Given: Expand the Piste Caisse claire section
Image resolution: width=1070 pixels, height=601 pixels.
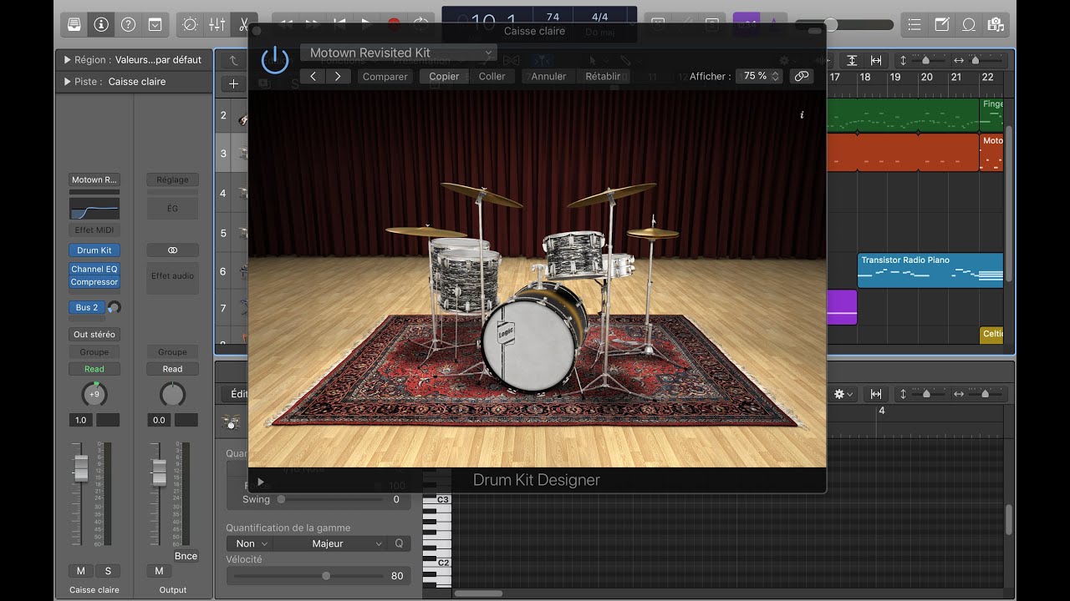Looking at the screenshot, I should click(x=68, y=82).
